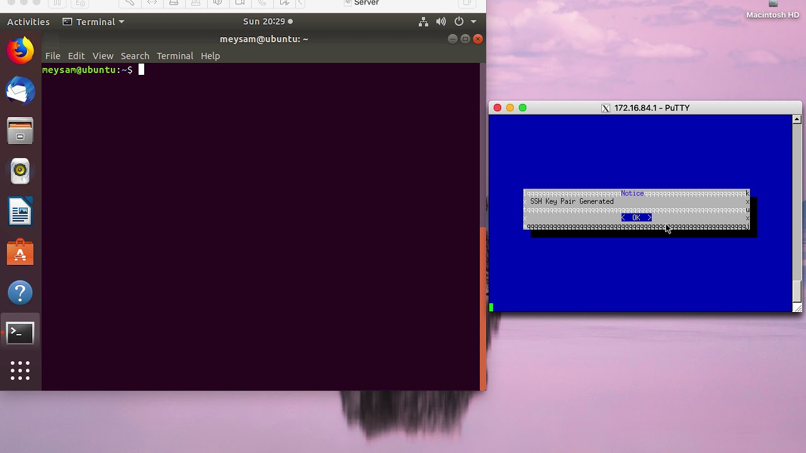Image resolution: width=806 pixels, height=453 pixels.
Task: Click the SSH Key Pair Generated text
Action: coord(572,201)
